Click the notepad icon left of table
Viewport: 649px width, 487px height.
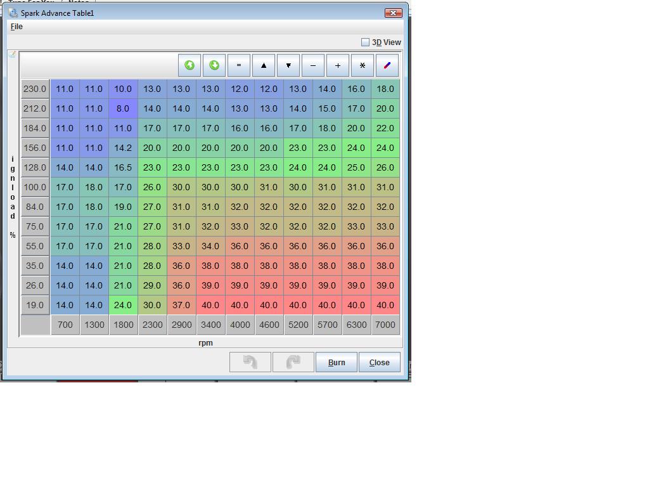point(13,55)
